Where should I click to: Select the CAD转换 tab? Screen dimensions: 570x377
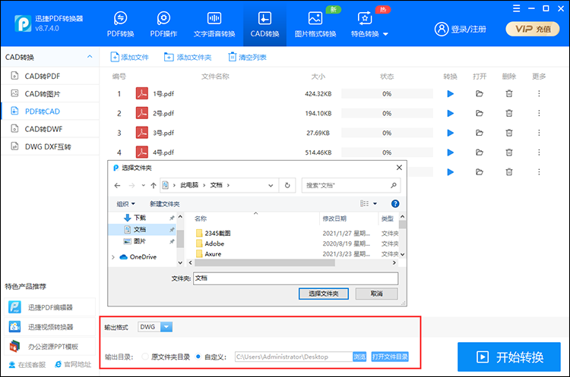(x=264, y=25)
